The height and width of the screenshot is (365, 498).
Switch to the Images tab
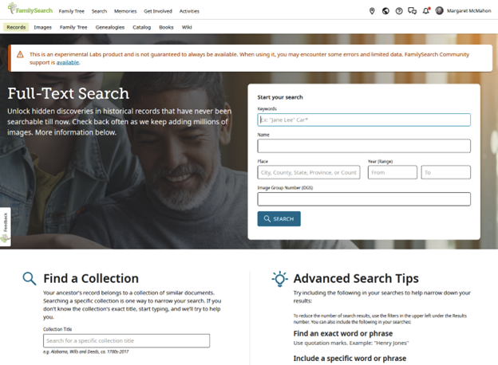[42, 27]
